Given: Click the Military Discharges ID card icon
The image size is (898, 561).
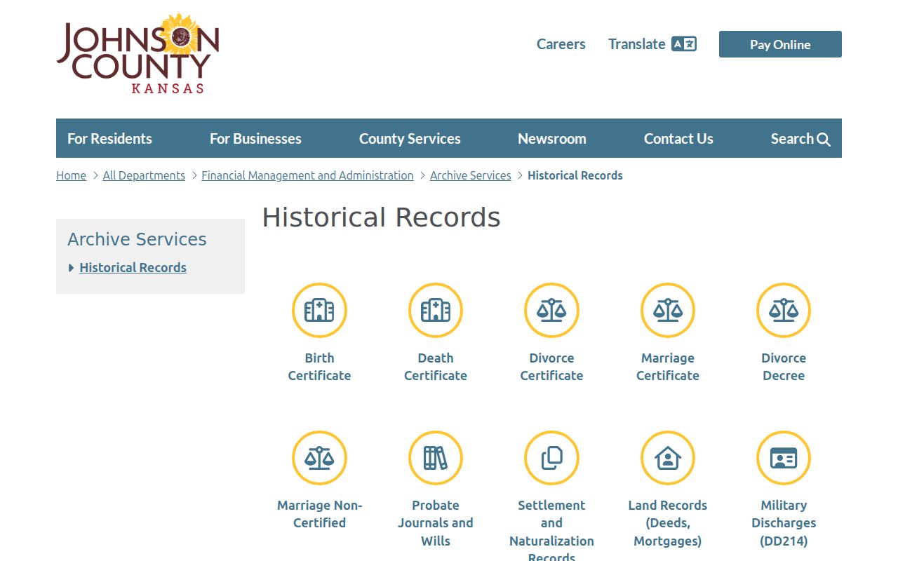Looking at the screenshot, I should pyautogui.click(x=784, y=458).
